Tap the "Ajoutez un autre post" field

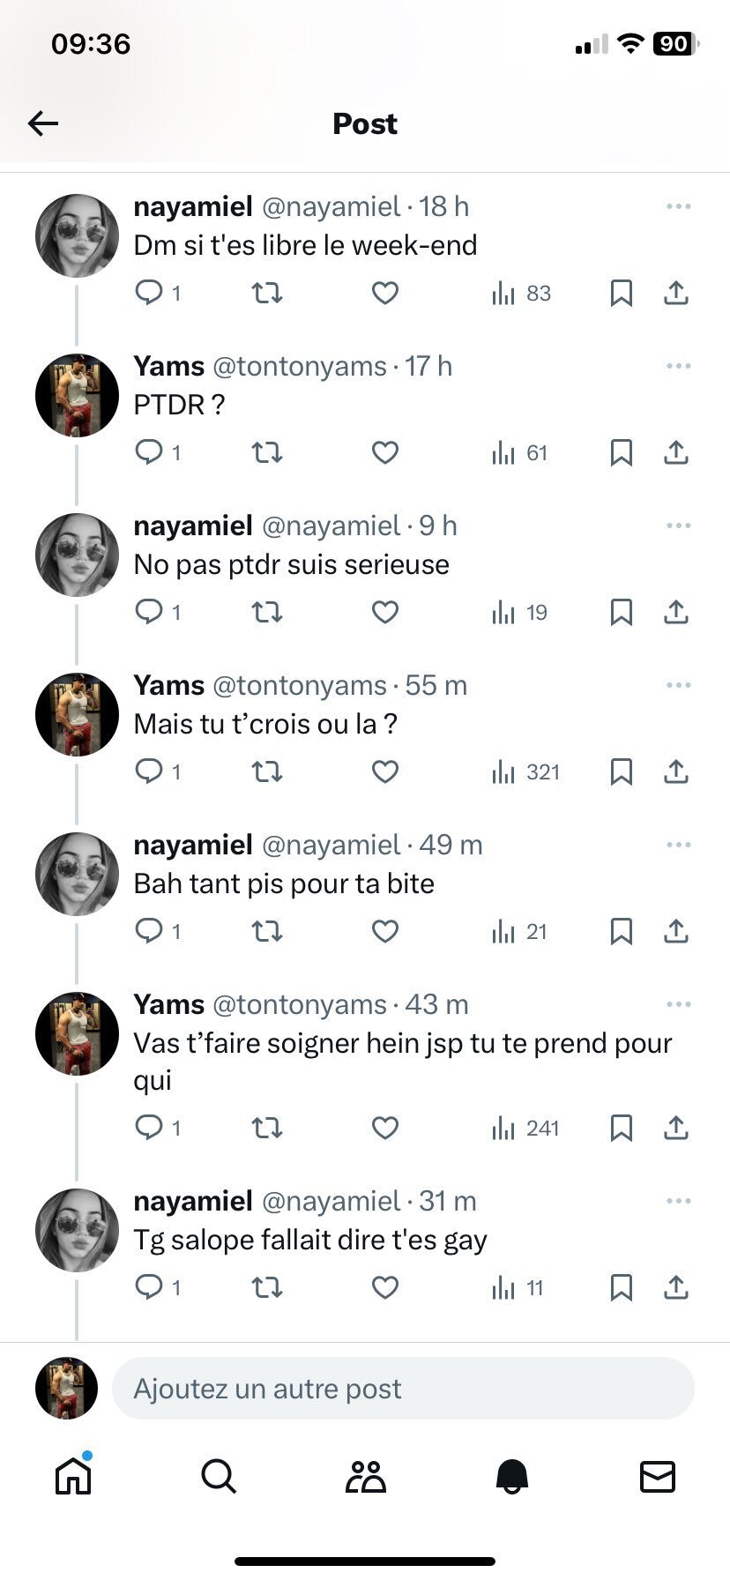(x=403, y=1389)
